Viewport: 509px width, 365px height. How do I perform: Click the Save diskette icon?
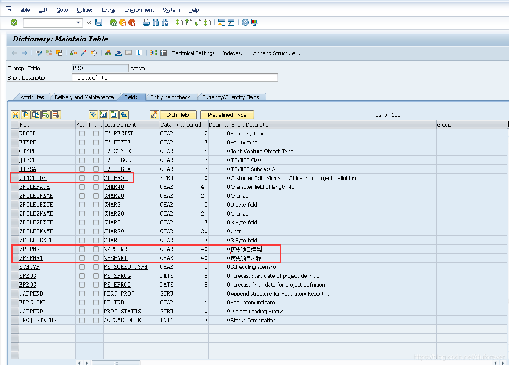(99, 22)
